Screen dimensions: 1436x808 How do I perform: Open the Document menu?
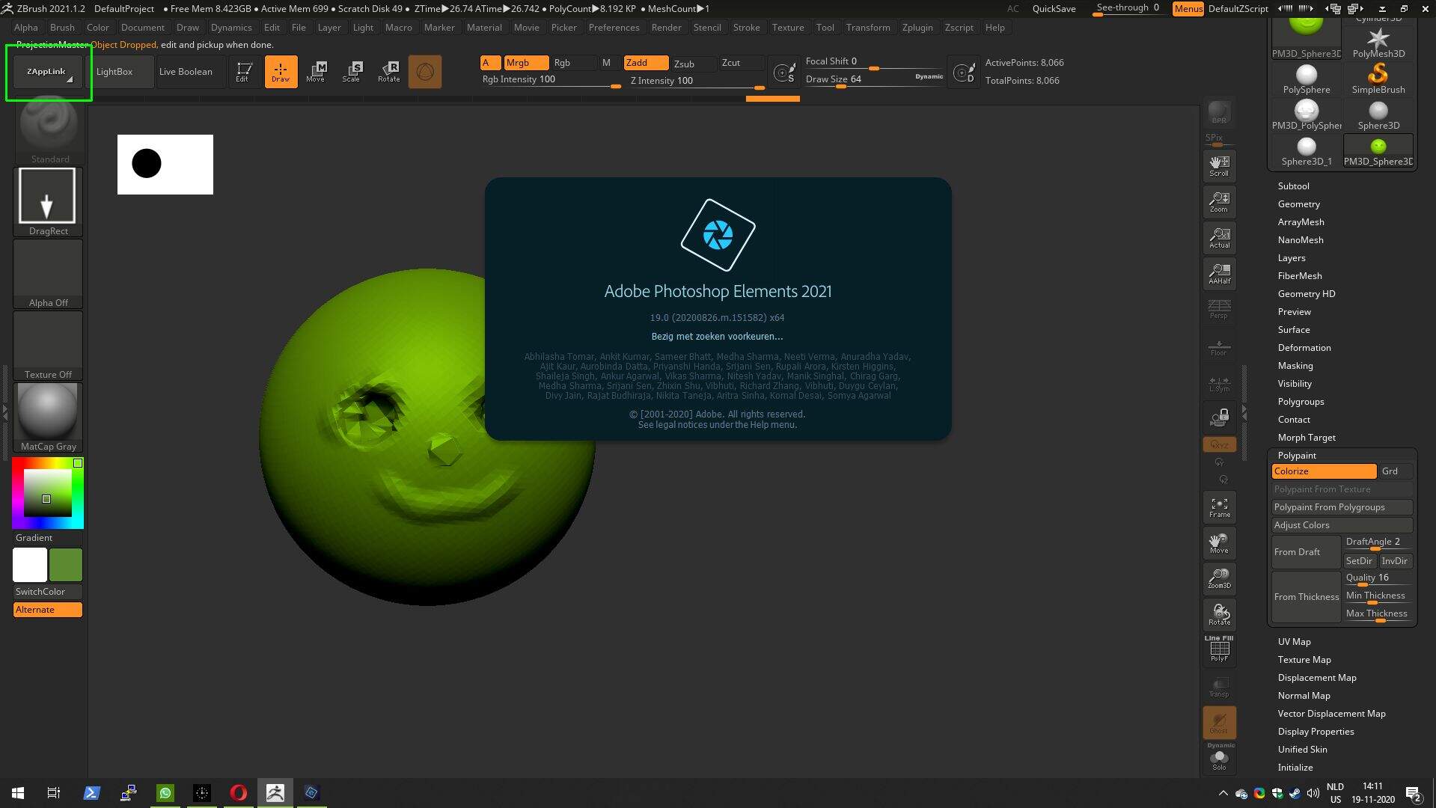142,28
